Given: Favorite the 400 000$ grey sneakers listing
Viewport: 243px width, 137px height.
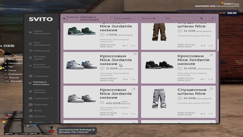Looking at the screenshot, I should coord(132,114).
